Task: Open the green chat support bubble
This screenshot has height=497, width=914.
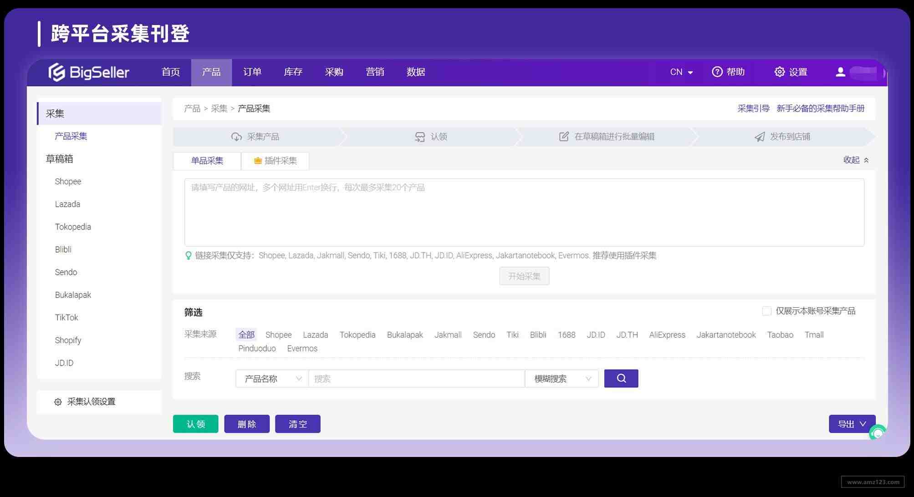Action: 878,432
